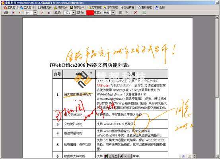220x159 pixels.
Task: Activate handwriting annotation 手写批注
Action: point(111,8)
